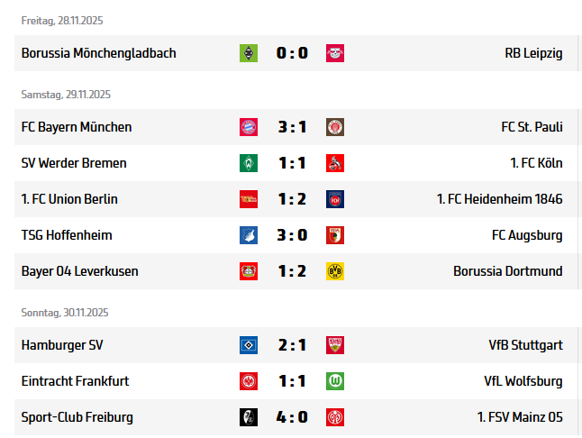Click the 1. FSV Mainz 05 crest
This screenshot has height=438, width=582.
335,417
